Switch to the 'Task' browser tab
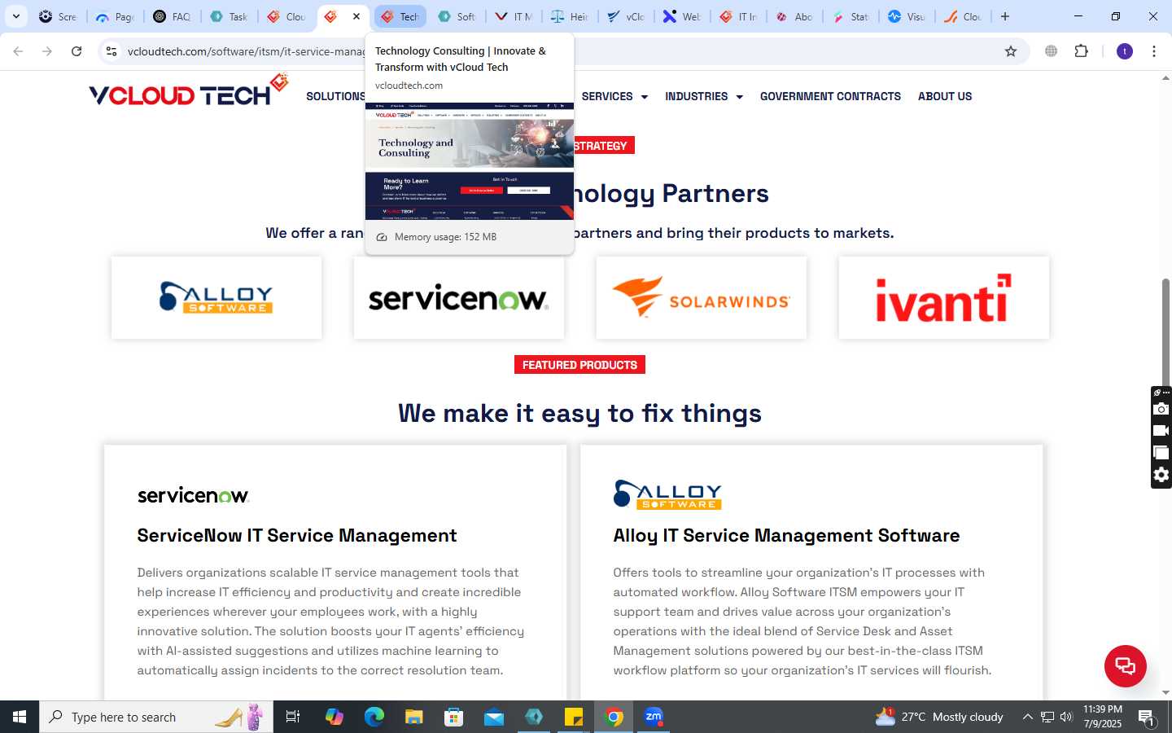 click(229, 16)
